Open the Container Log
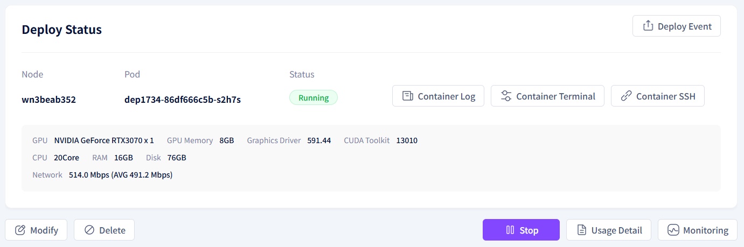The image size is (744, 247). (x=438, y=96)
